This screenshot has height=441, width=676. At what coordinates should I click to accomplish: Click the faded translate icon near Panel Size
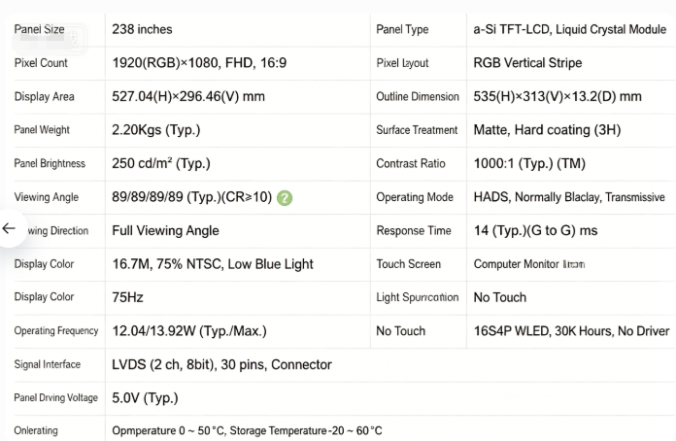coord(74,40)
